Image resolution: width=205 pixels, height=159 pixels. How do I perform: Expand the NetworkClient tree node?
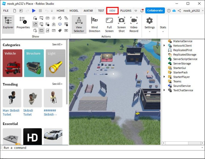[164, 46]
